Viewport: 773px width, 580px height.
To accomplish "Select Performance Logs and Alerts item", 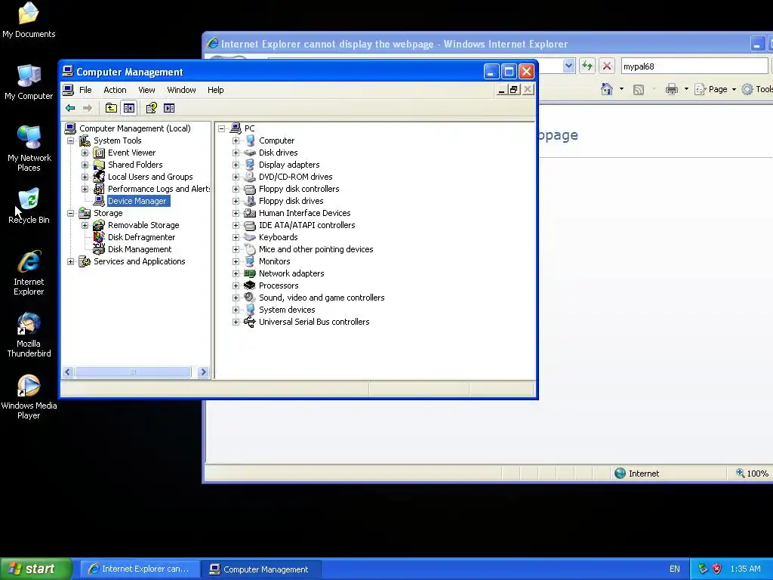I will (x=159, y=189).
